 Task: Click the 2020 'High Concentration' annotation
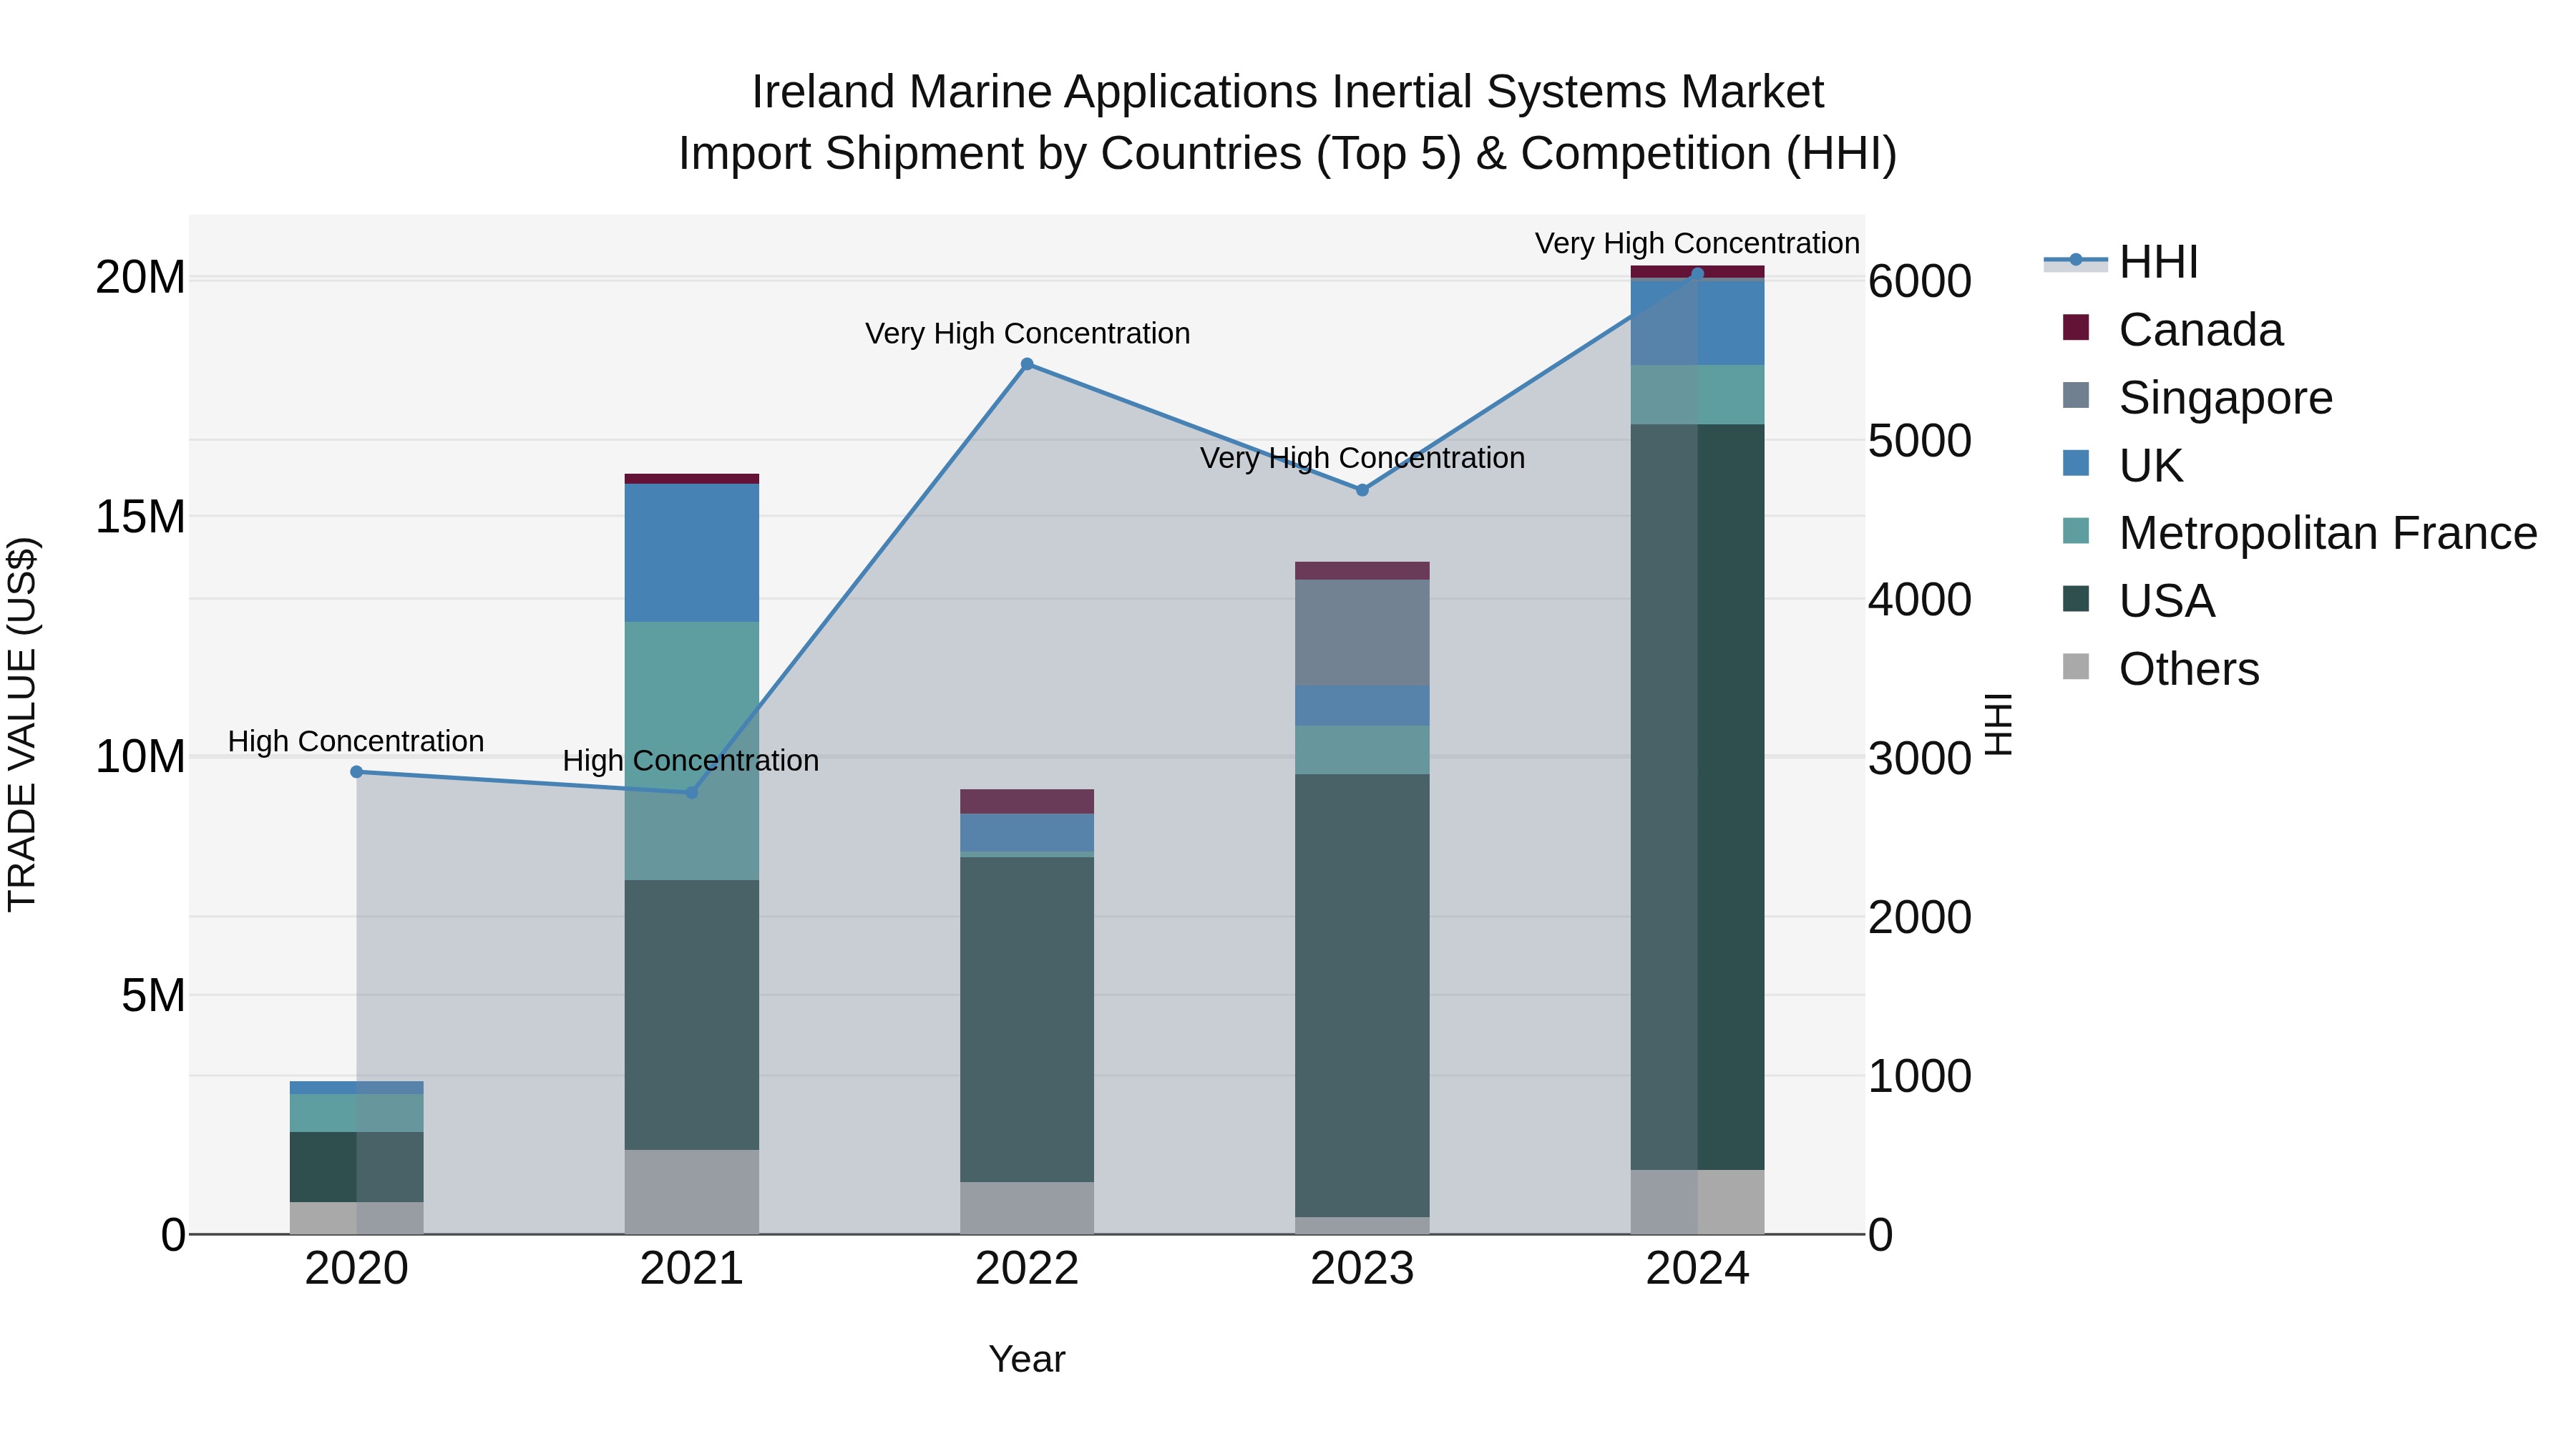click(356, 742)
